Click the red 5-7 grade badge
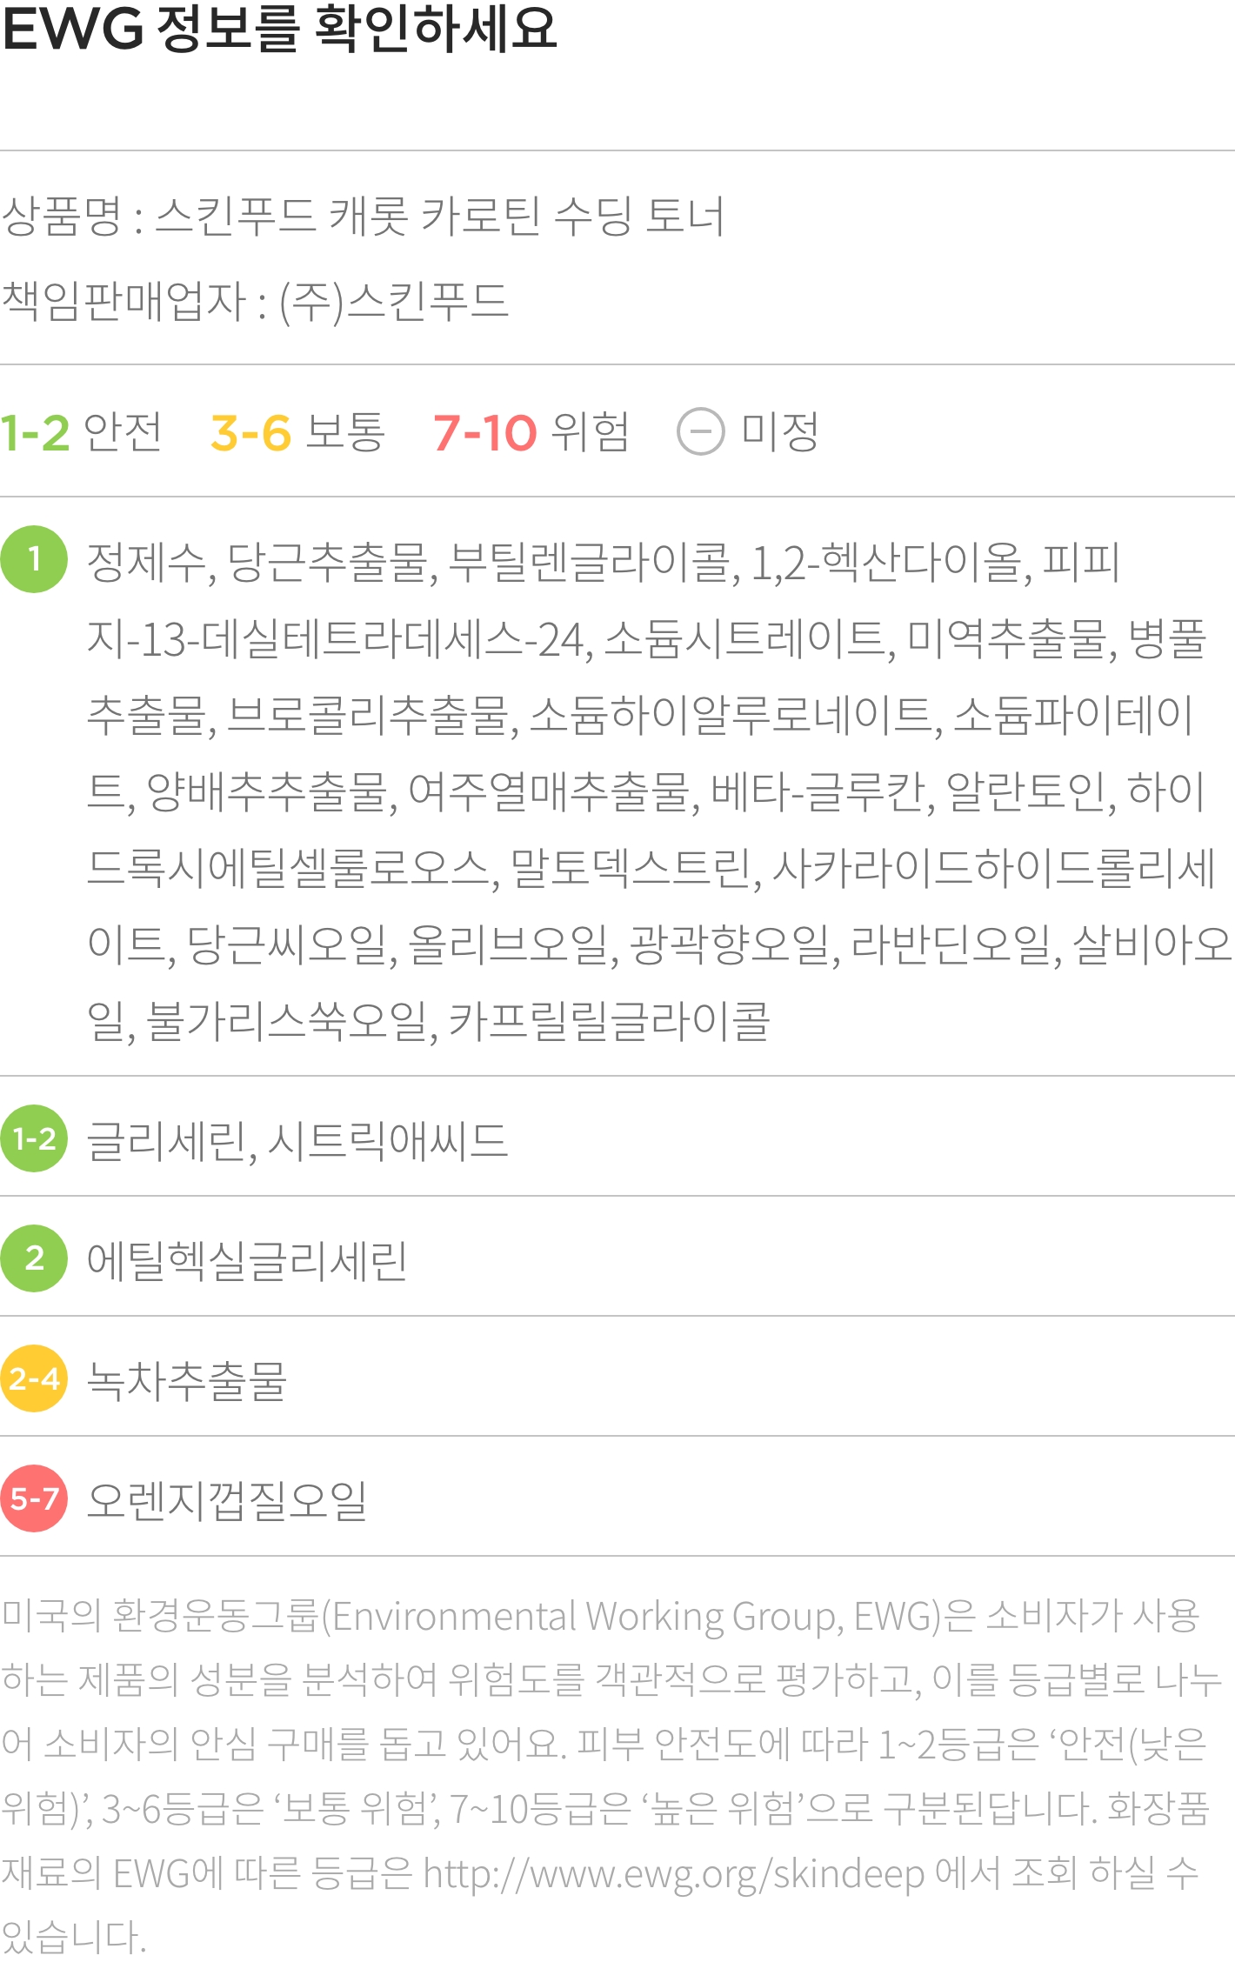This screenshot has width=1235, height=1962. (34, 1498)
